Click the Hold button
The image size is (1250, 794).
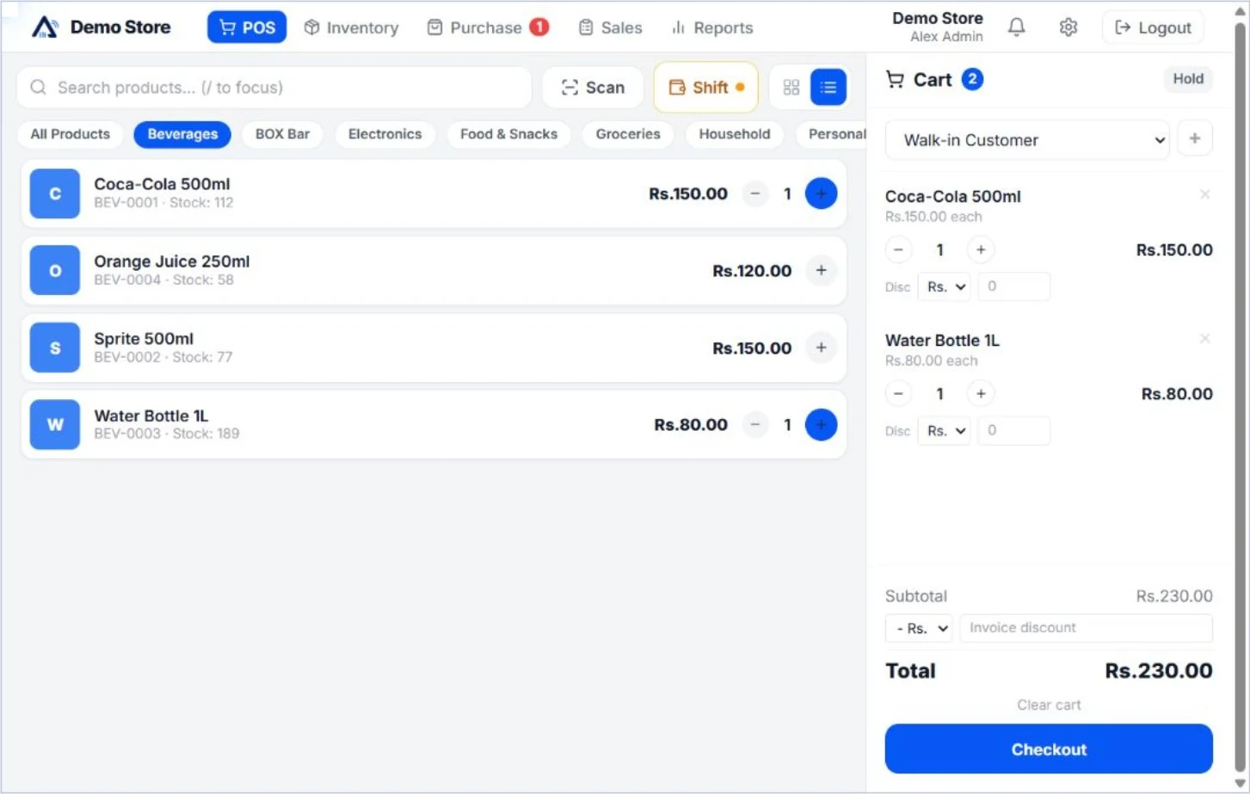[1188, 79]
